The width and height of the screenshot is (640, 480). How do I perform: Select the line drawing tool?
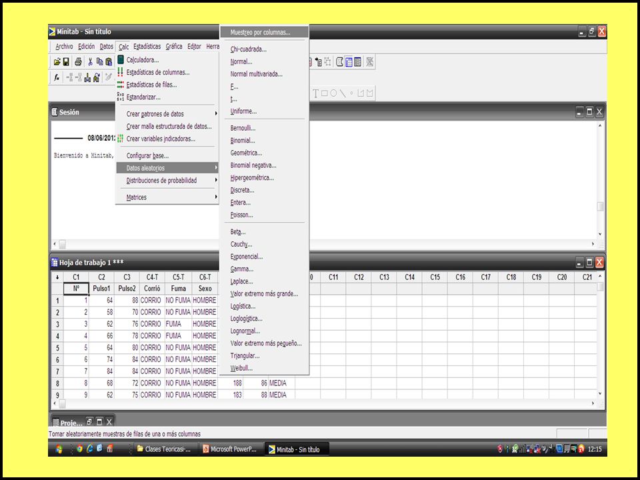pyautogui.click(x=343, y=93)
